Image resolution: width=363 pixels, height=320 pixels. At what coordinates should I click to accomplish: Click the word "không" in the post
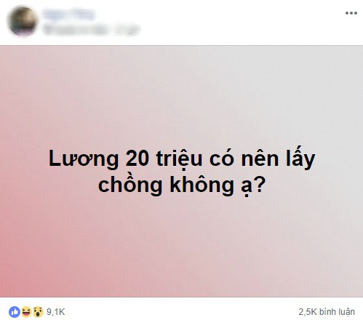(x=202, y=186)
